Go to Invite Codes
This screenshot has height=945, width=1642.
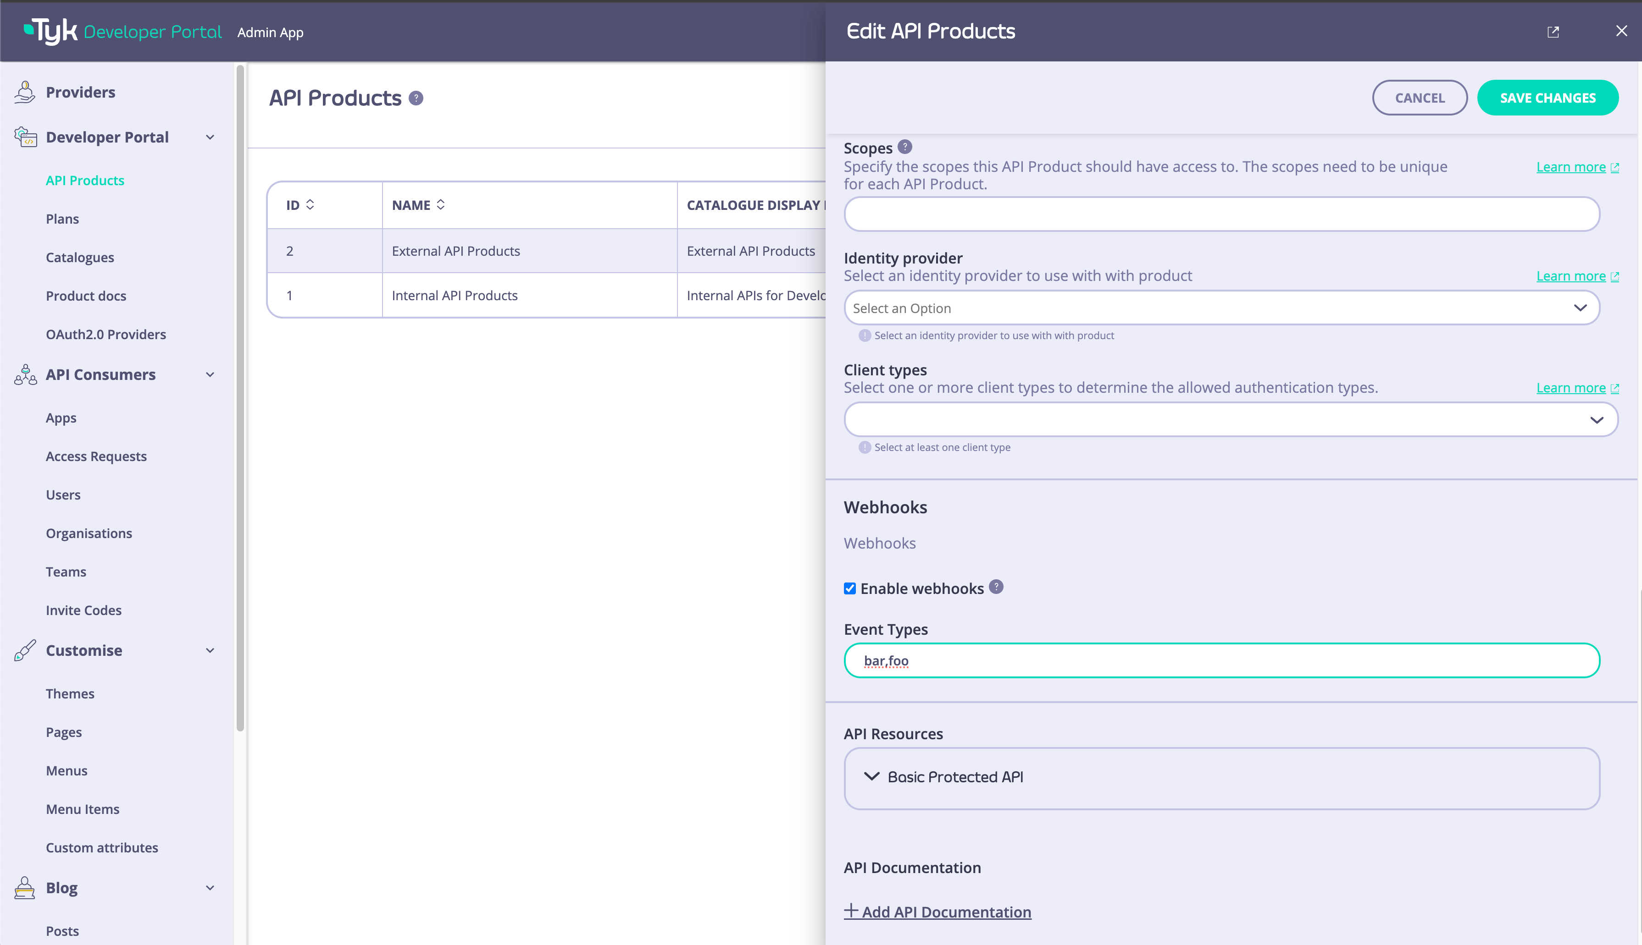[84, 610]
